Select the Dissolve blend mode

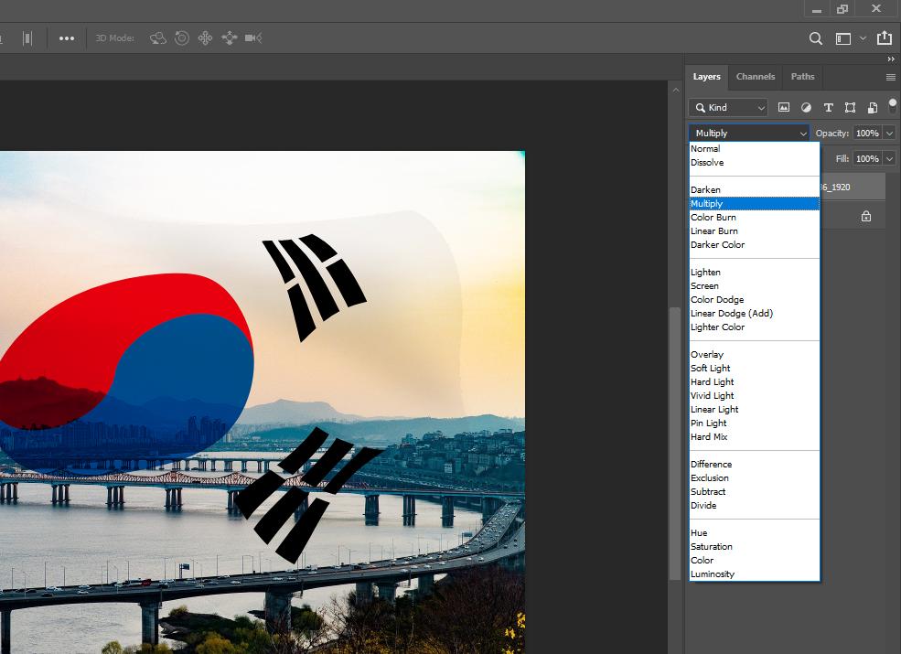(754, 163)
